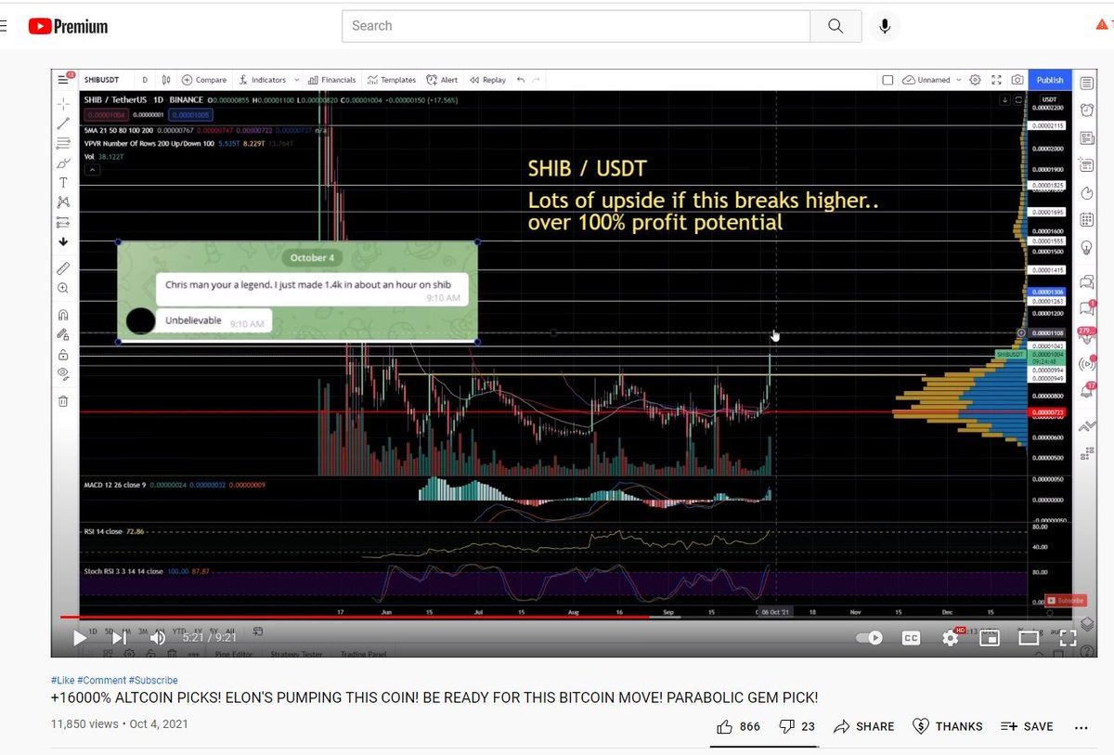The height and width of the screenshot is (755, 1114).
Task: Create an Alert
Action: [442, 80]
